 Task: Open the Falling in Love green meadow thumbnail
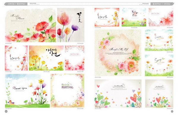(x=134, y=17)
